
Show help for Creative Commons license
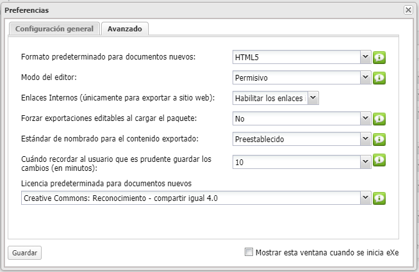[x=379, y=198]
